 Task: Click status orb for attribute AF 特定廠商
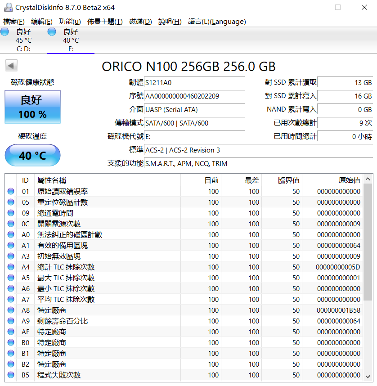11,332
